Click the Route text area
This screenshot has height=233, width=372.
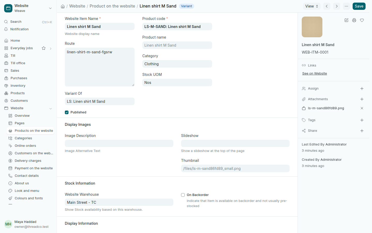[100, 67]
